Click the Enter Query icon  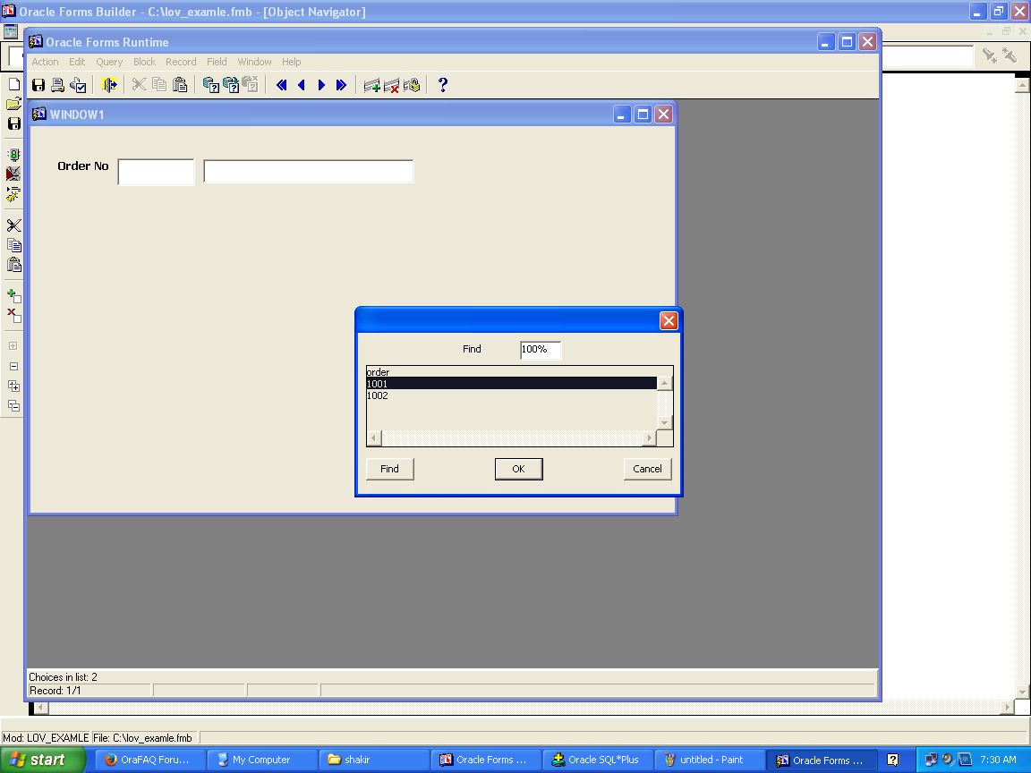211,85
